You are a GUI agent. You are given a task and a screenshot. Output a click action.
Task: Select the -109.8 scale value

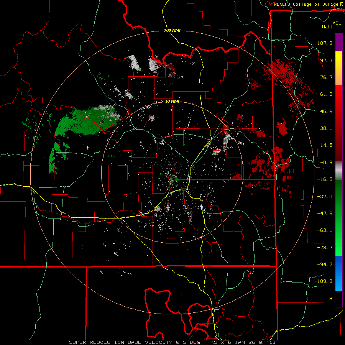tap(323, 281)
